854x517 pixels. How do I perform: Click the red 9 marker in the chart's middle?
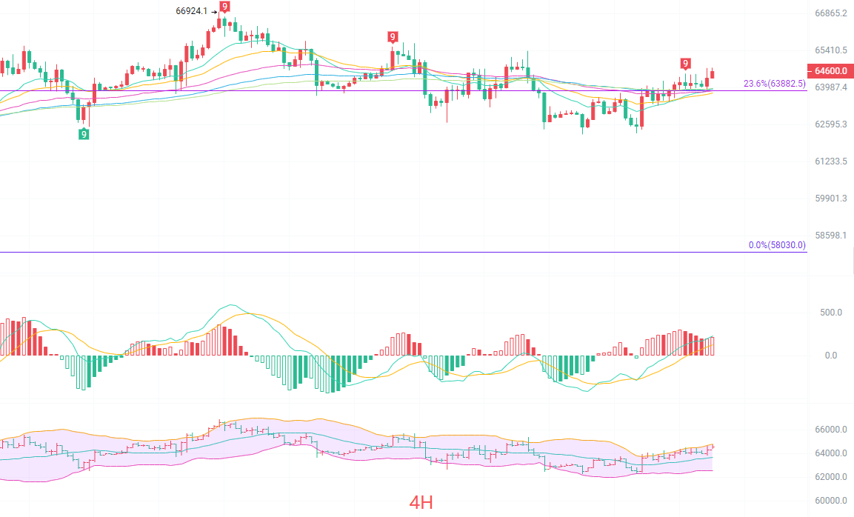(x=392, y=37)
